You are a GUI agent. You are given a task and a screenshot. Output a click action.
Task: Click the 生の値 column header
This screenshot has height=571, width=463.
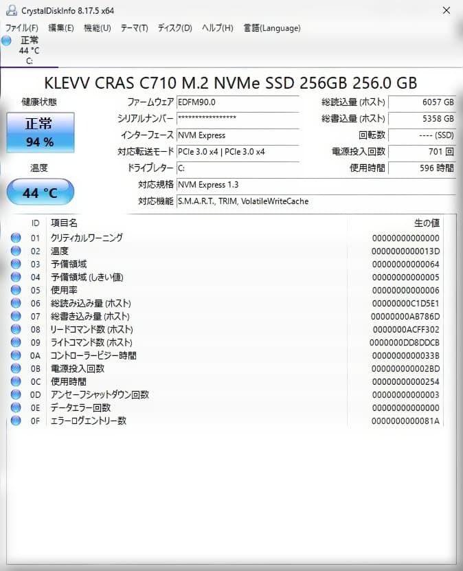pyautogui.click(x=427, y=223)
